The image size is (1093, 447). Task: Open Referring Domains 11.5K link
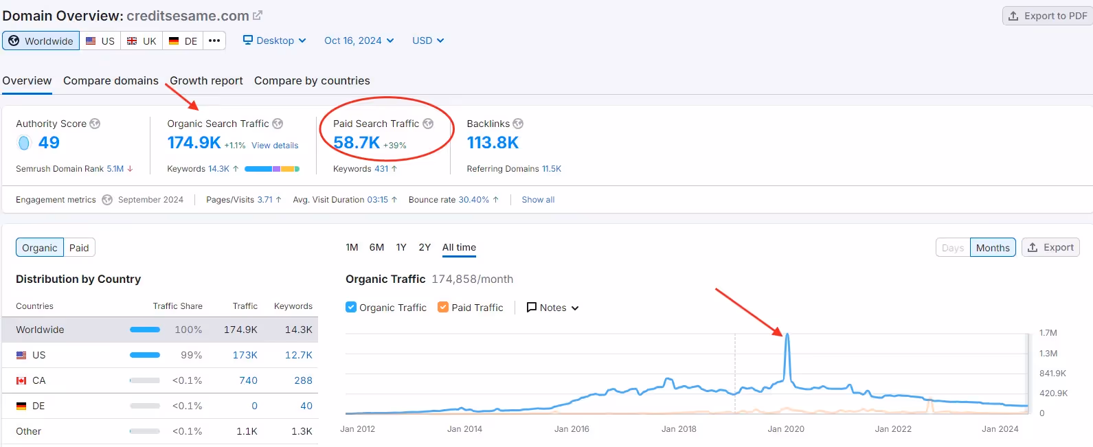pos(552,169)
